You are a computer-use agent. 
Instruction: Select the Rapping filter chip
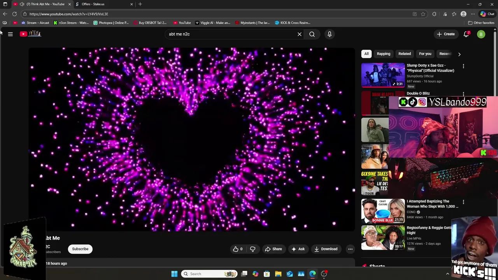tap(383, 54)
